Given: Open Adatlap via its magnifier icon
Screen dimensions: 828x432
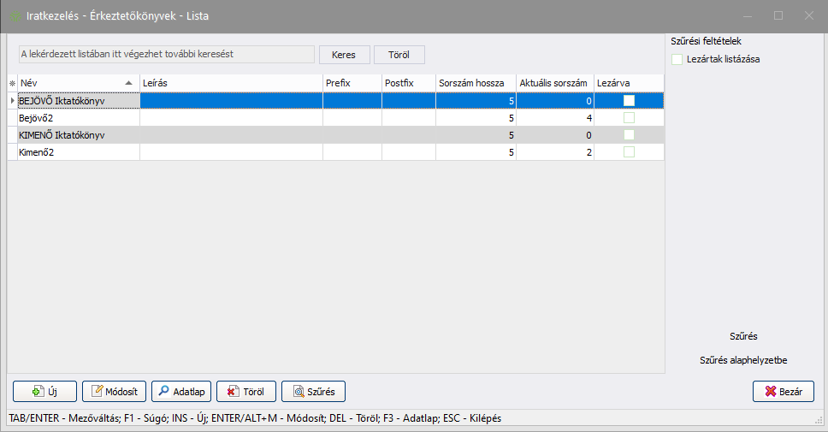Looking at the screenshot, I should [163, 392].
